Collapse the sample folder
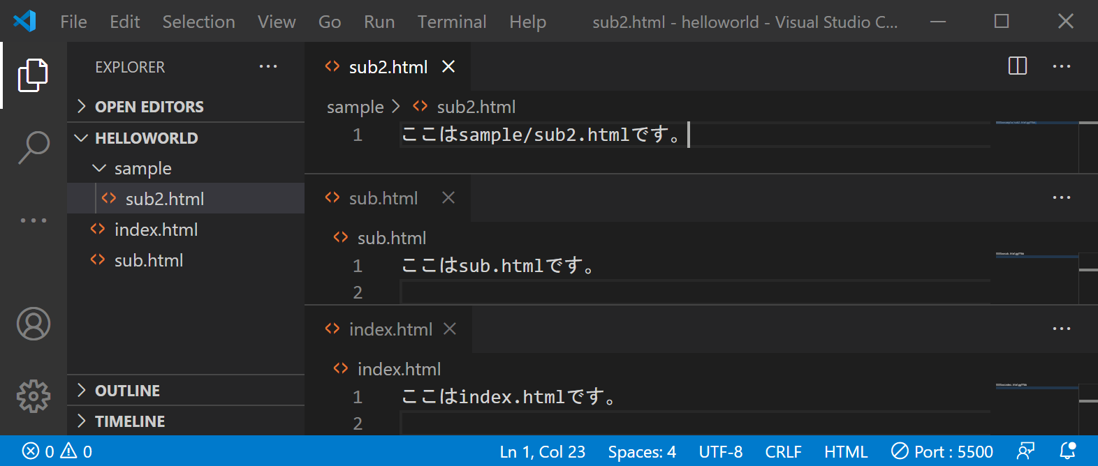Screen dimensions: 1098x466 coord(142,169)
